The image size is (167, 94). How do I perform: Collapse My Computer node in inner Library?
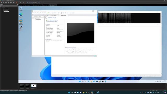(33, 18)
